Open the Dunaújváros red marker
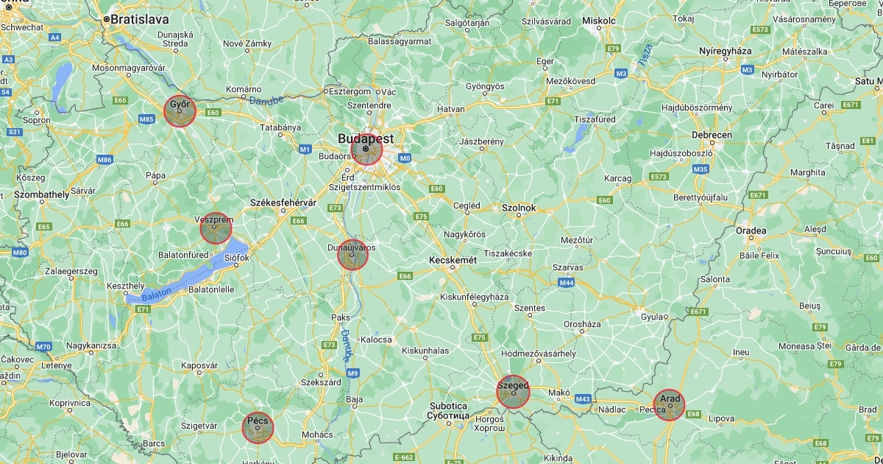This screenshot has width=883, height=464. [353, 254]
